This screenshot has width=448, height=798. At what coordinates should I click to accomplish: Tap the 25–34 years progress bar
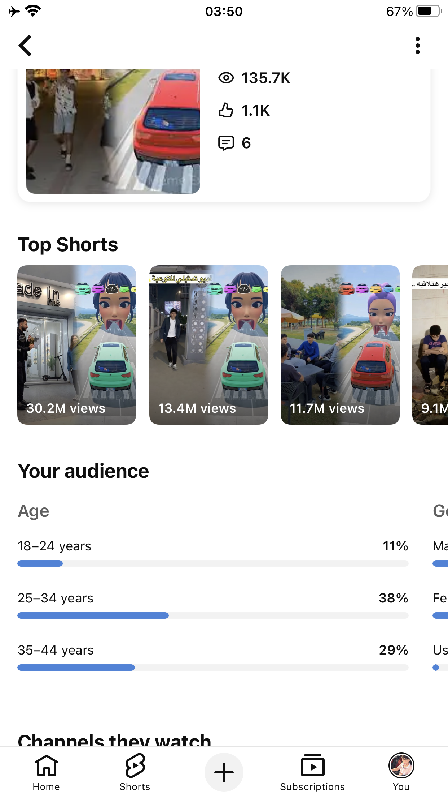pos(213,615)
